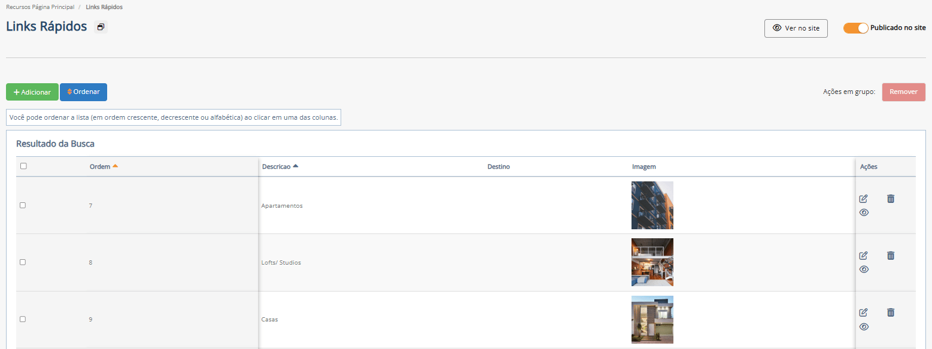Viewport: 932px width, 349px height.
Task: Remove the Casas row using trash icon
Action: 891,312
